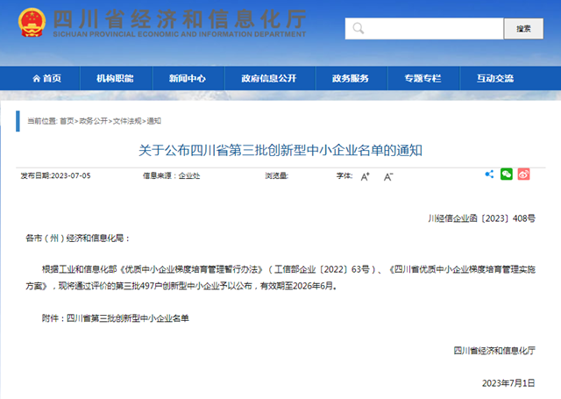Click the 字体 label

(344, 175)
